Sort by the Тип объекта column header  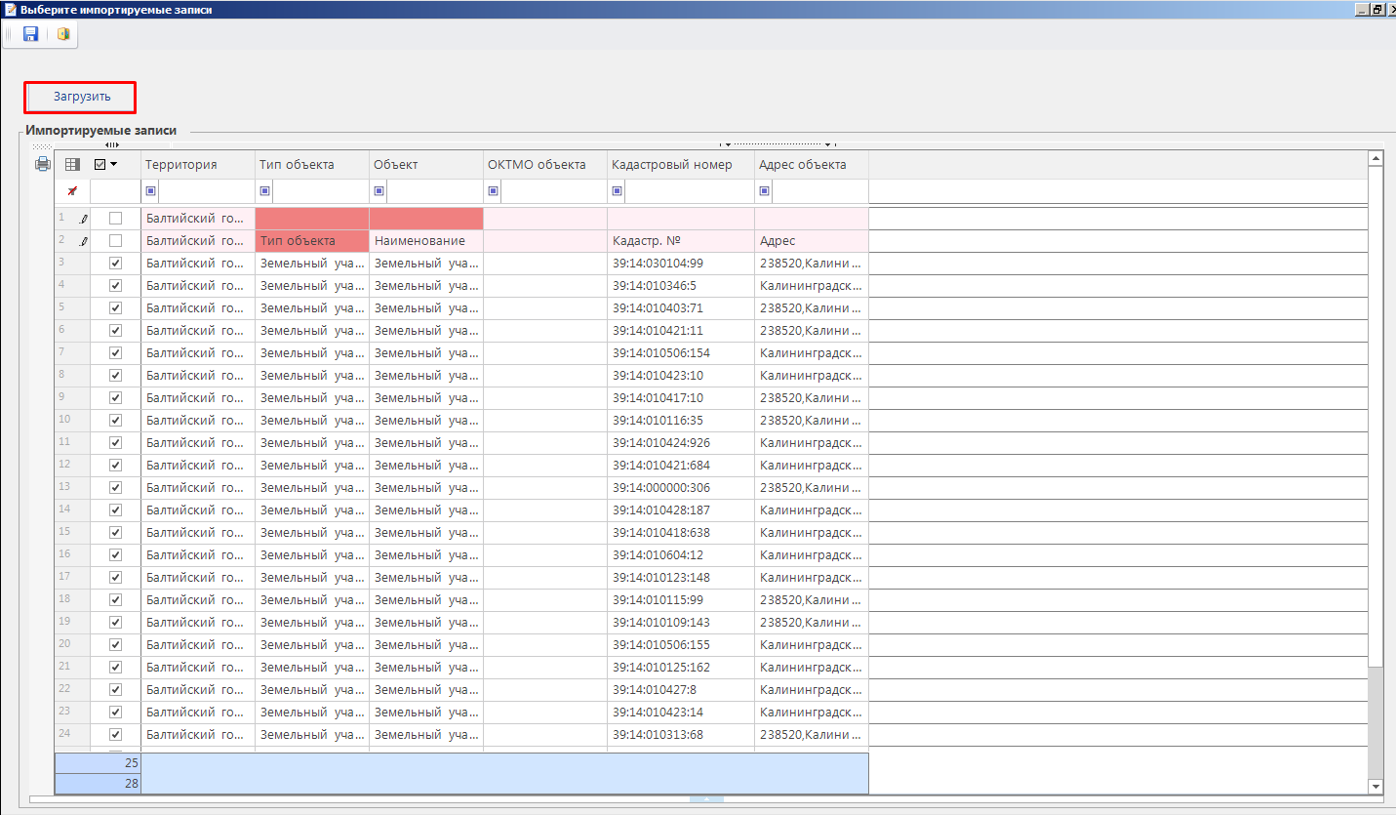312,165
